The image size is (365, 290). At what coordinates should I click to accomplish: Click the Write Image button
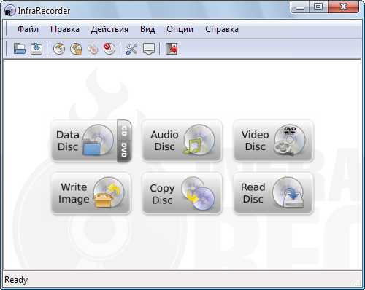point(91,193)
